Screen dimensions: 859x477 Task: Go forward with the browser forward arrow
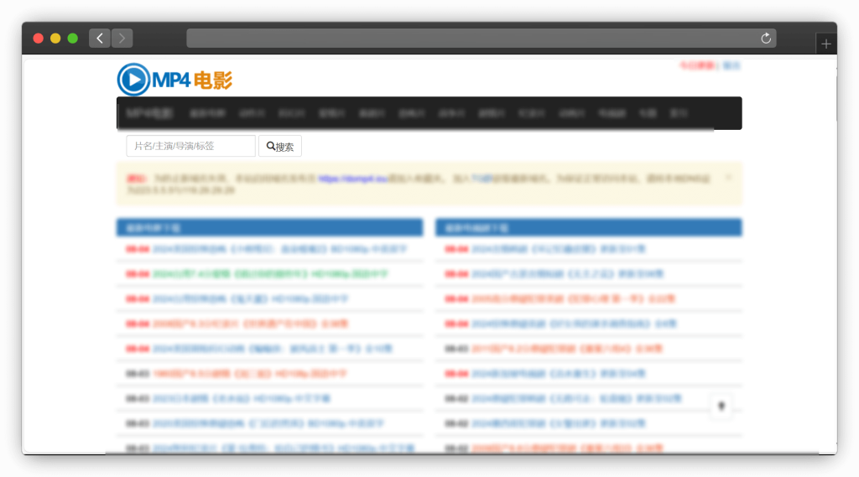[122, 39]
